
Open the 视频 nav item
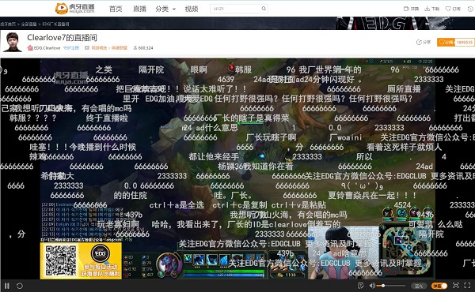tap(192, 9)
